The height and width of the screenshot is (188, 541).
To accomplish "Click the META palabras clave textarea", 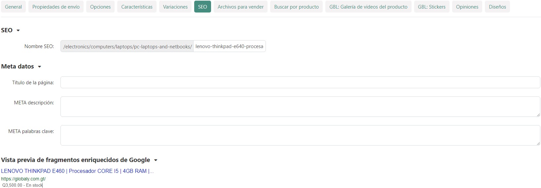I will (x=300, y=135).
